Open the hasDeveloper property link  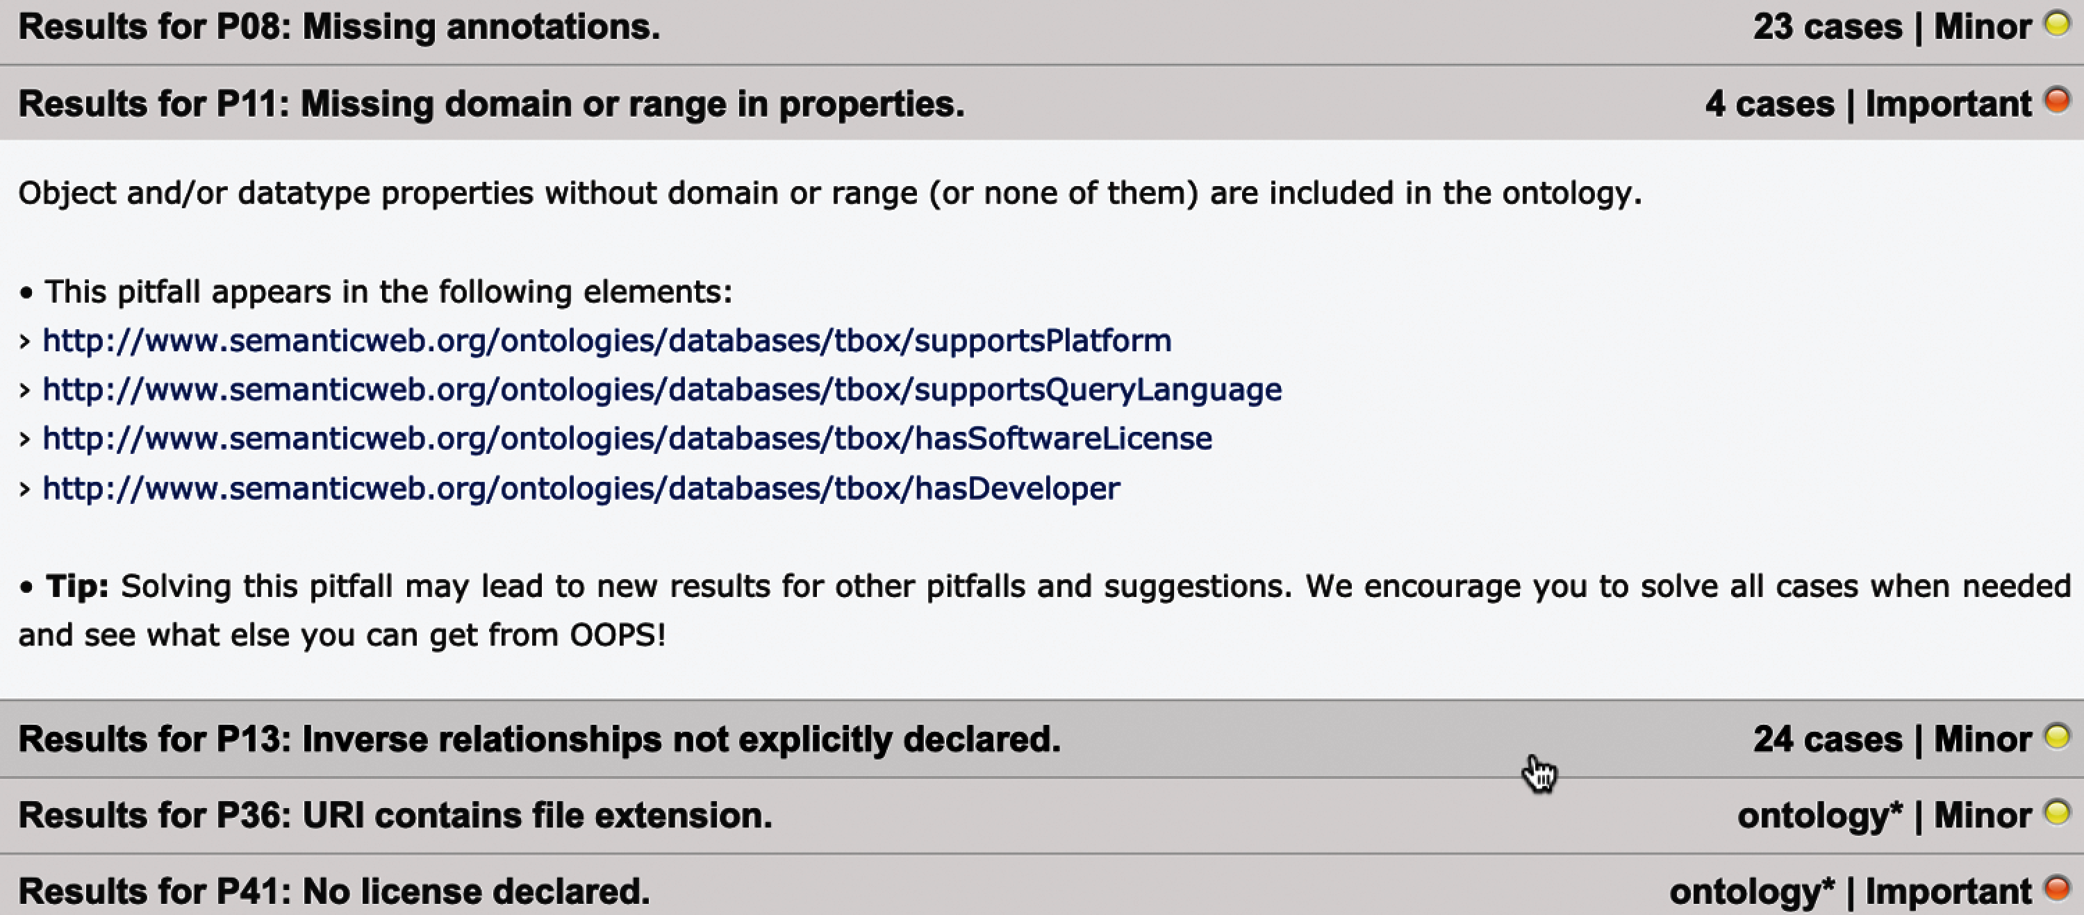(581, 488)
